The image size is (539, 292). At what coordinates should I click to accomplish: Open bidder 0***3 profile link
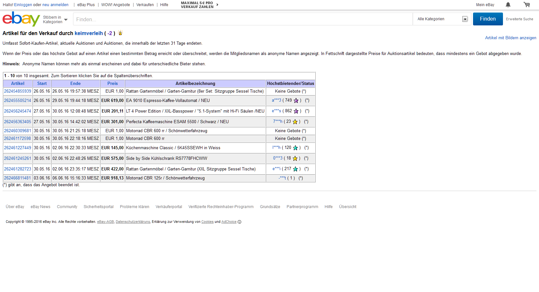278,158
